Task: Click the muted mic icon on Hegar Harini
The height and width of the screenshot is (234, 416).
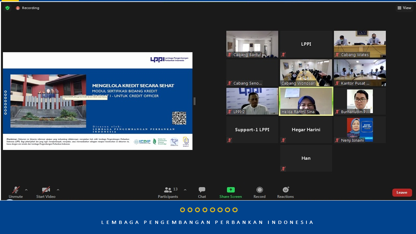Action: point(283,140)
